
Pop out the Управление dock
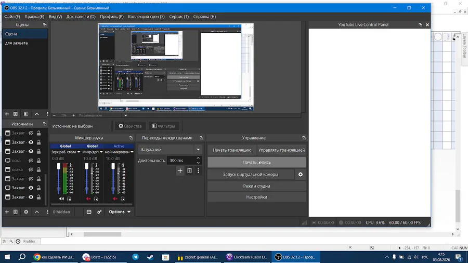point(304,138)
